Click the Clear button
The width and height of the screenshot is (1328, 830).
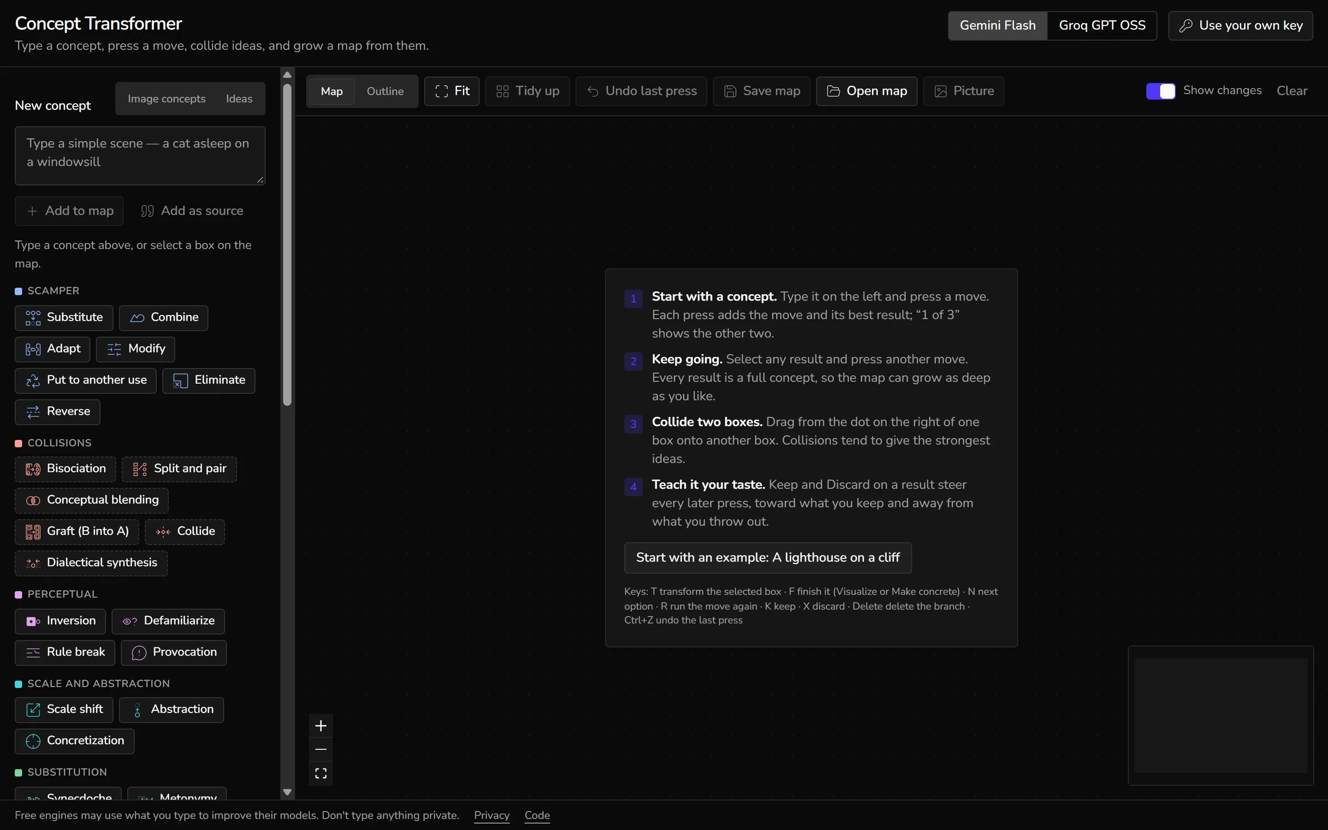pos(1292,91)
